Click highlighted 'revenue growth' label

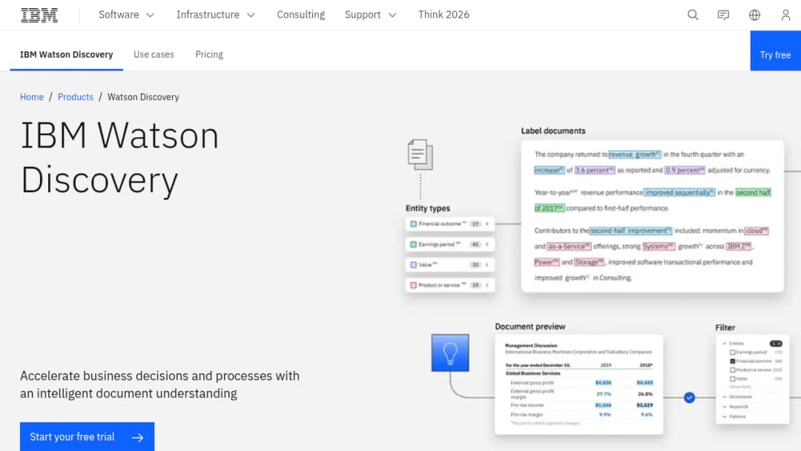click(634, 154)
